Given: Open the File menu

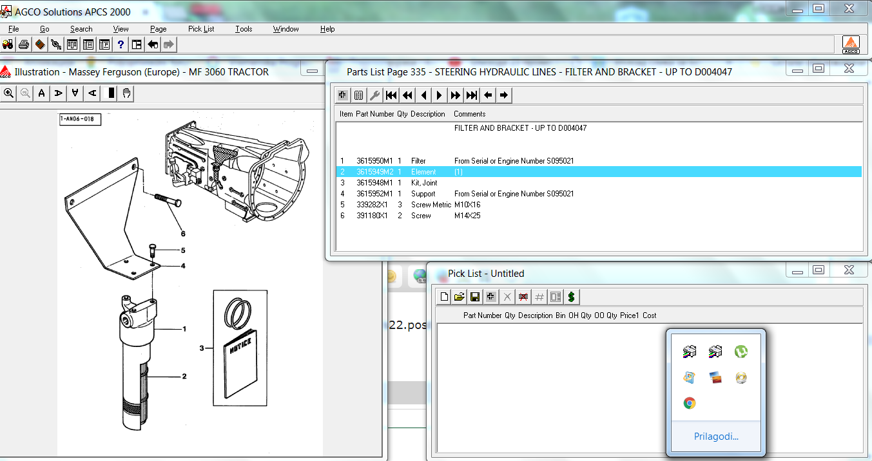Looking at the screenshot, I should pos(14,29).
